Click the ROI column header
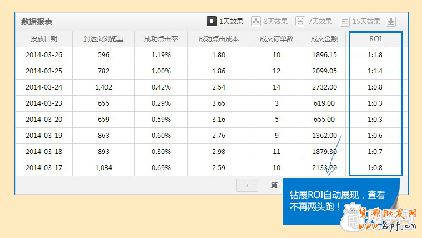The image size is (422, 238). [x=375, y=39]
